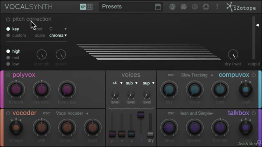Screen dimensions: 262x147
Task: Click the polyvox humanize knob
Action: (x=67, y=89)
